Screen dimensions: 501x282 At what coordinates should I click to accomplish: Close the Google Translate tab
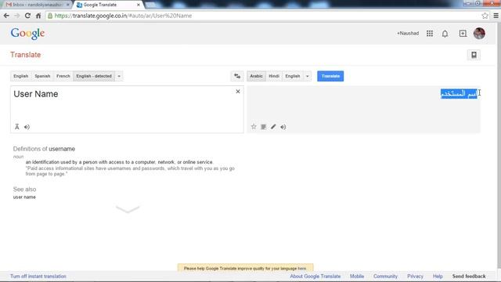[x=139, y=5]
